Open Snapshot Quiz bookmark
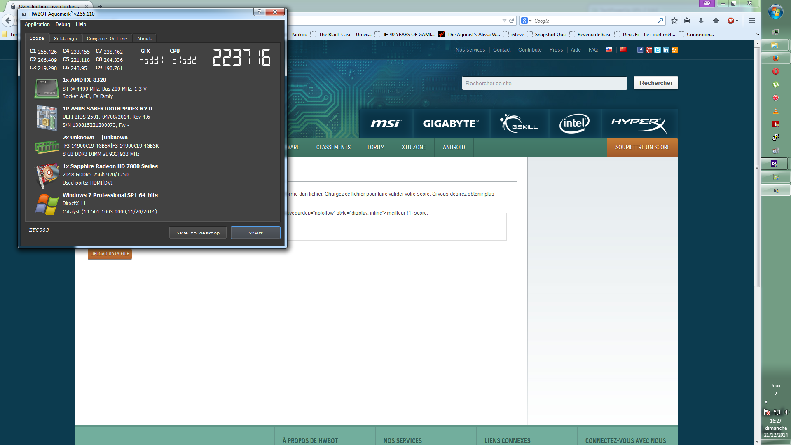Image resolution: width=791 pixels, height=445 pixels. tap(547, 35)
